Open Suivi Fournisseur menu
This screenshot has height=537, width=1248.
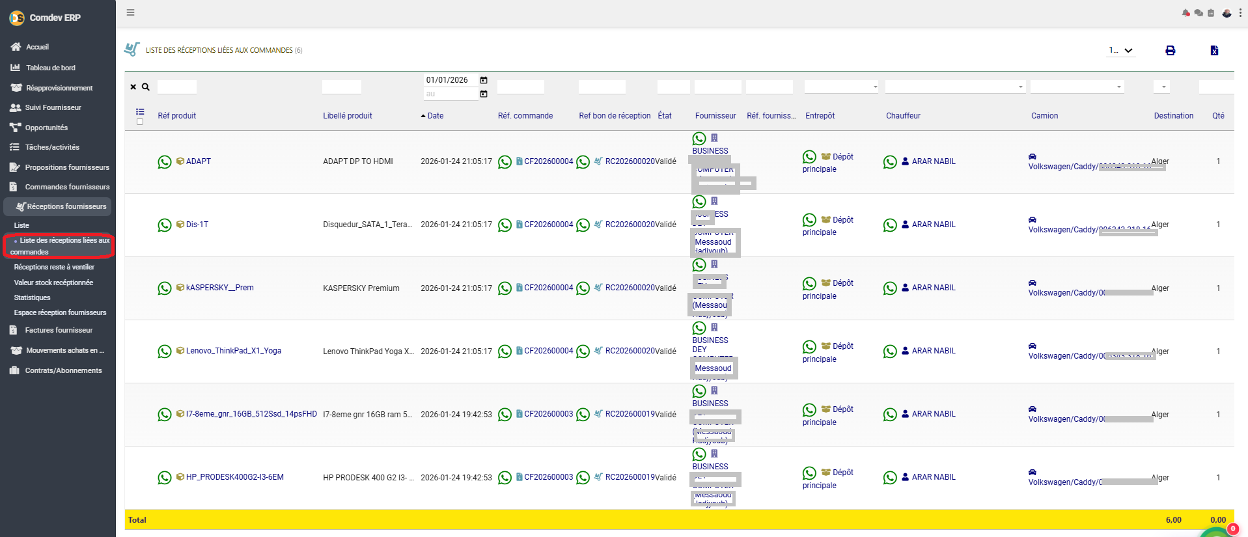tap(53, 107)
